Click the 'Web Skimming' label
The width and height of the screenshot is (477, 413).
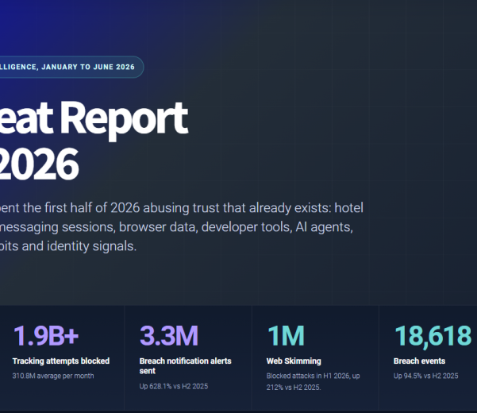(294, 361)
